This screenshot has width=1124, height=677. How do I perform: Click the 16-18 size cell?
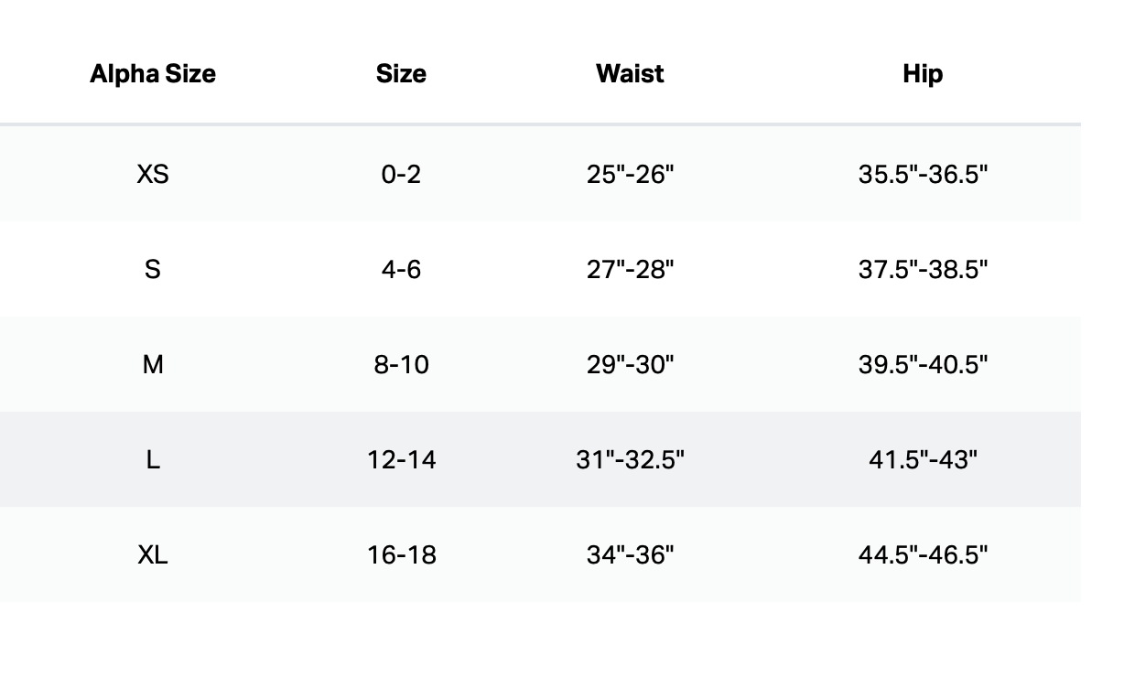[x=401, y=554]
